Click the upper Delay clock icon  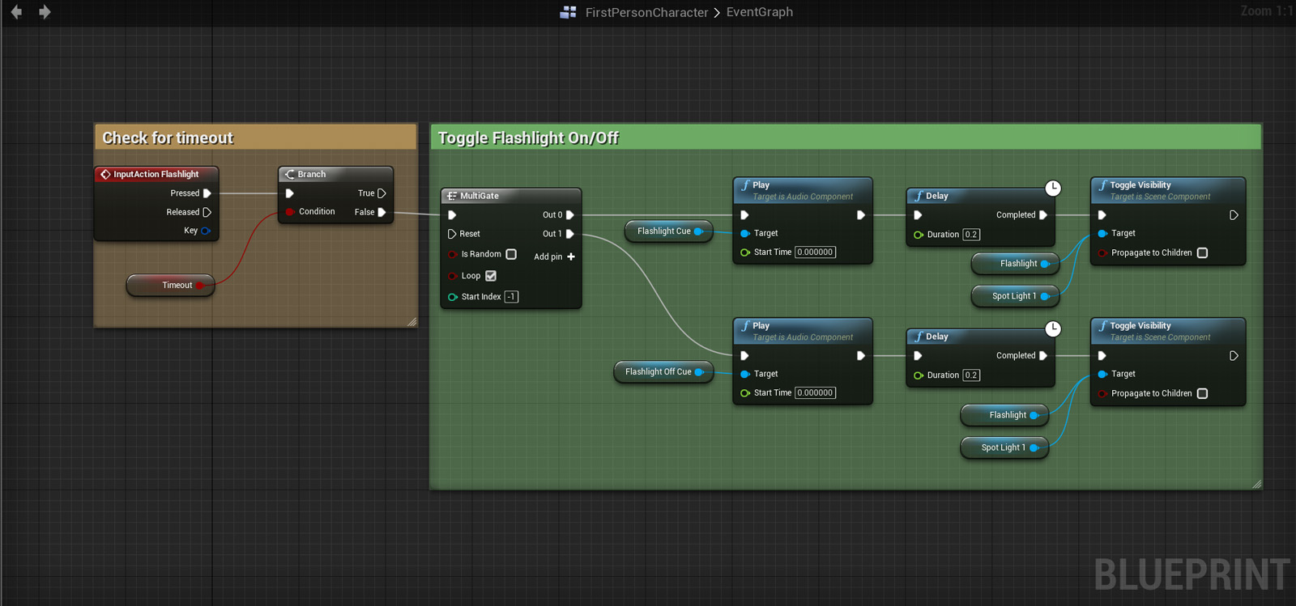(1053, 189)
